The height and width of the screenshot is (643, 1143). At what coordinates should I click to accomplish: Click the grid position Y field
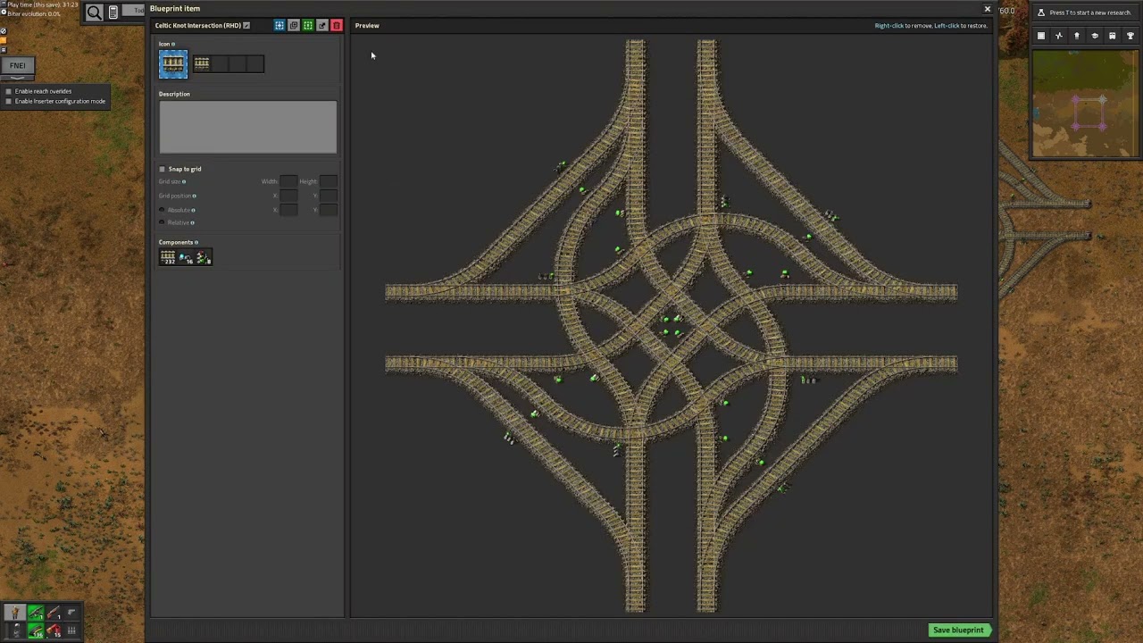(x=329, y=196)
